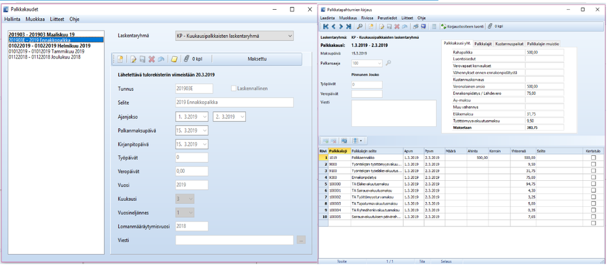Open Laadinta menu in Palkkatapahtumien kirjaus
The height and width of the screenshot is (273, 607).
click(328, 18)
